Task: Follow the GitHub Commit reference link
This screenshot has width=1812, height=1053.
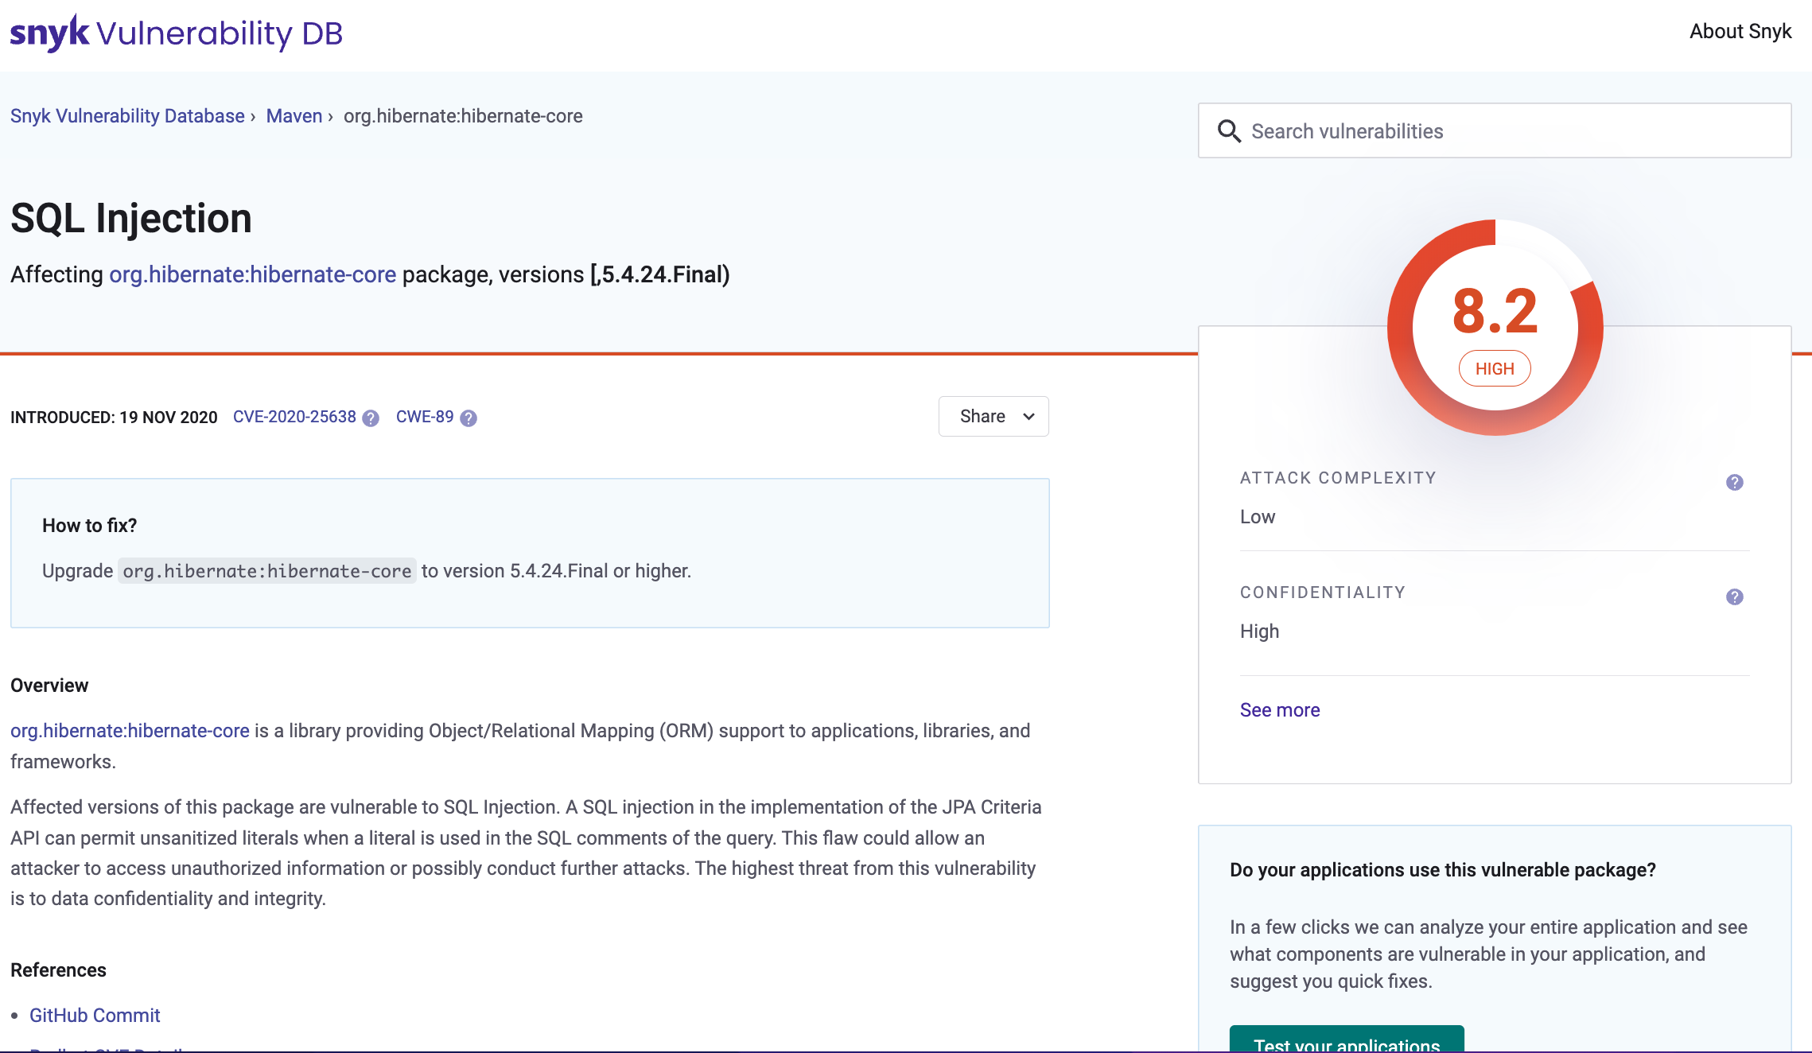Action: (95, 1015)
